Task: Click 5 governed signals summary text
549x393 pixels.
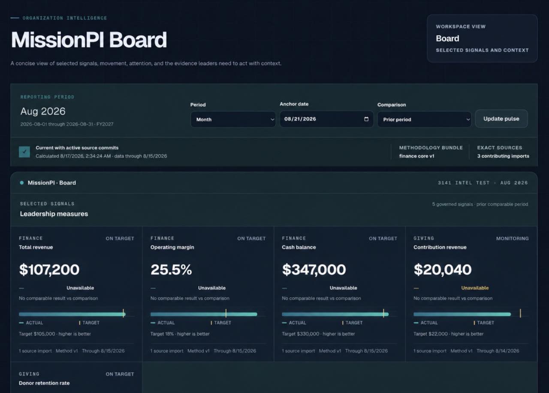Action: point(480,204)
